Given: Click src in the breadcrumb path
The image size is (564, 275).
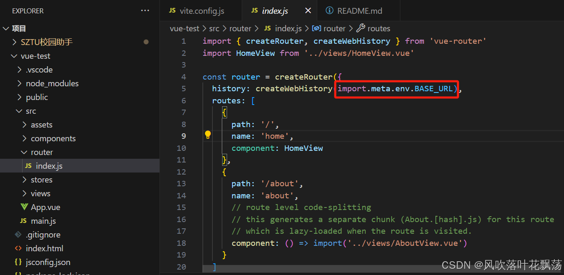Looking at the screenshot, I should click(214, 28).
